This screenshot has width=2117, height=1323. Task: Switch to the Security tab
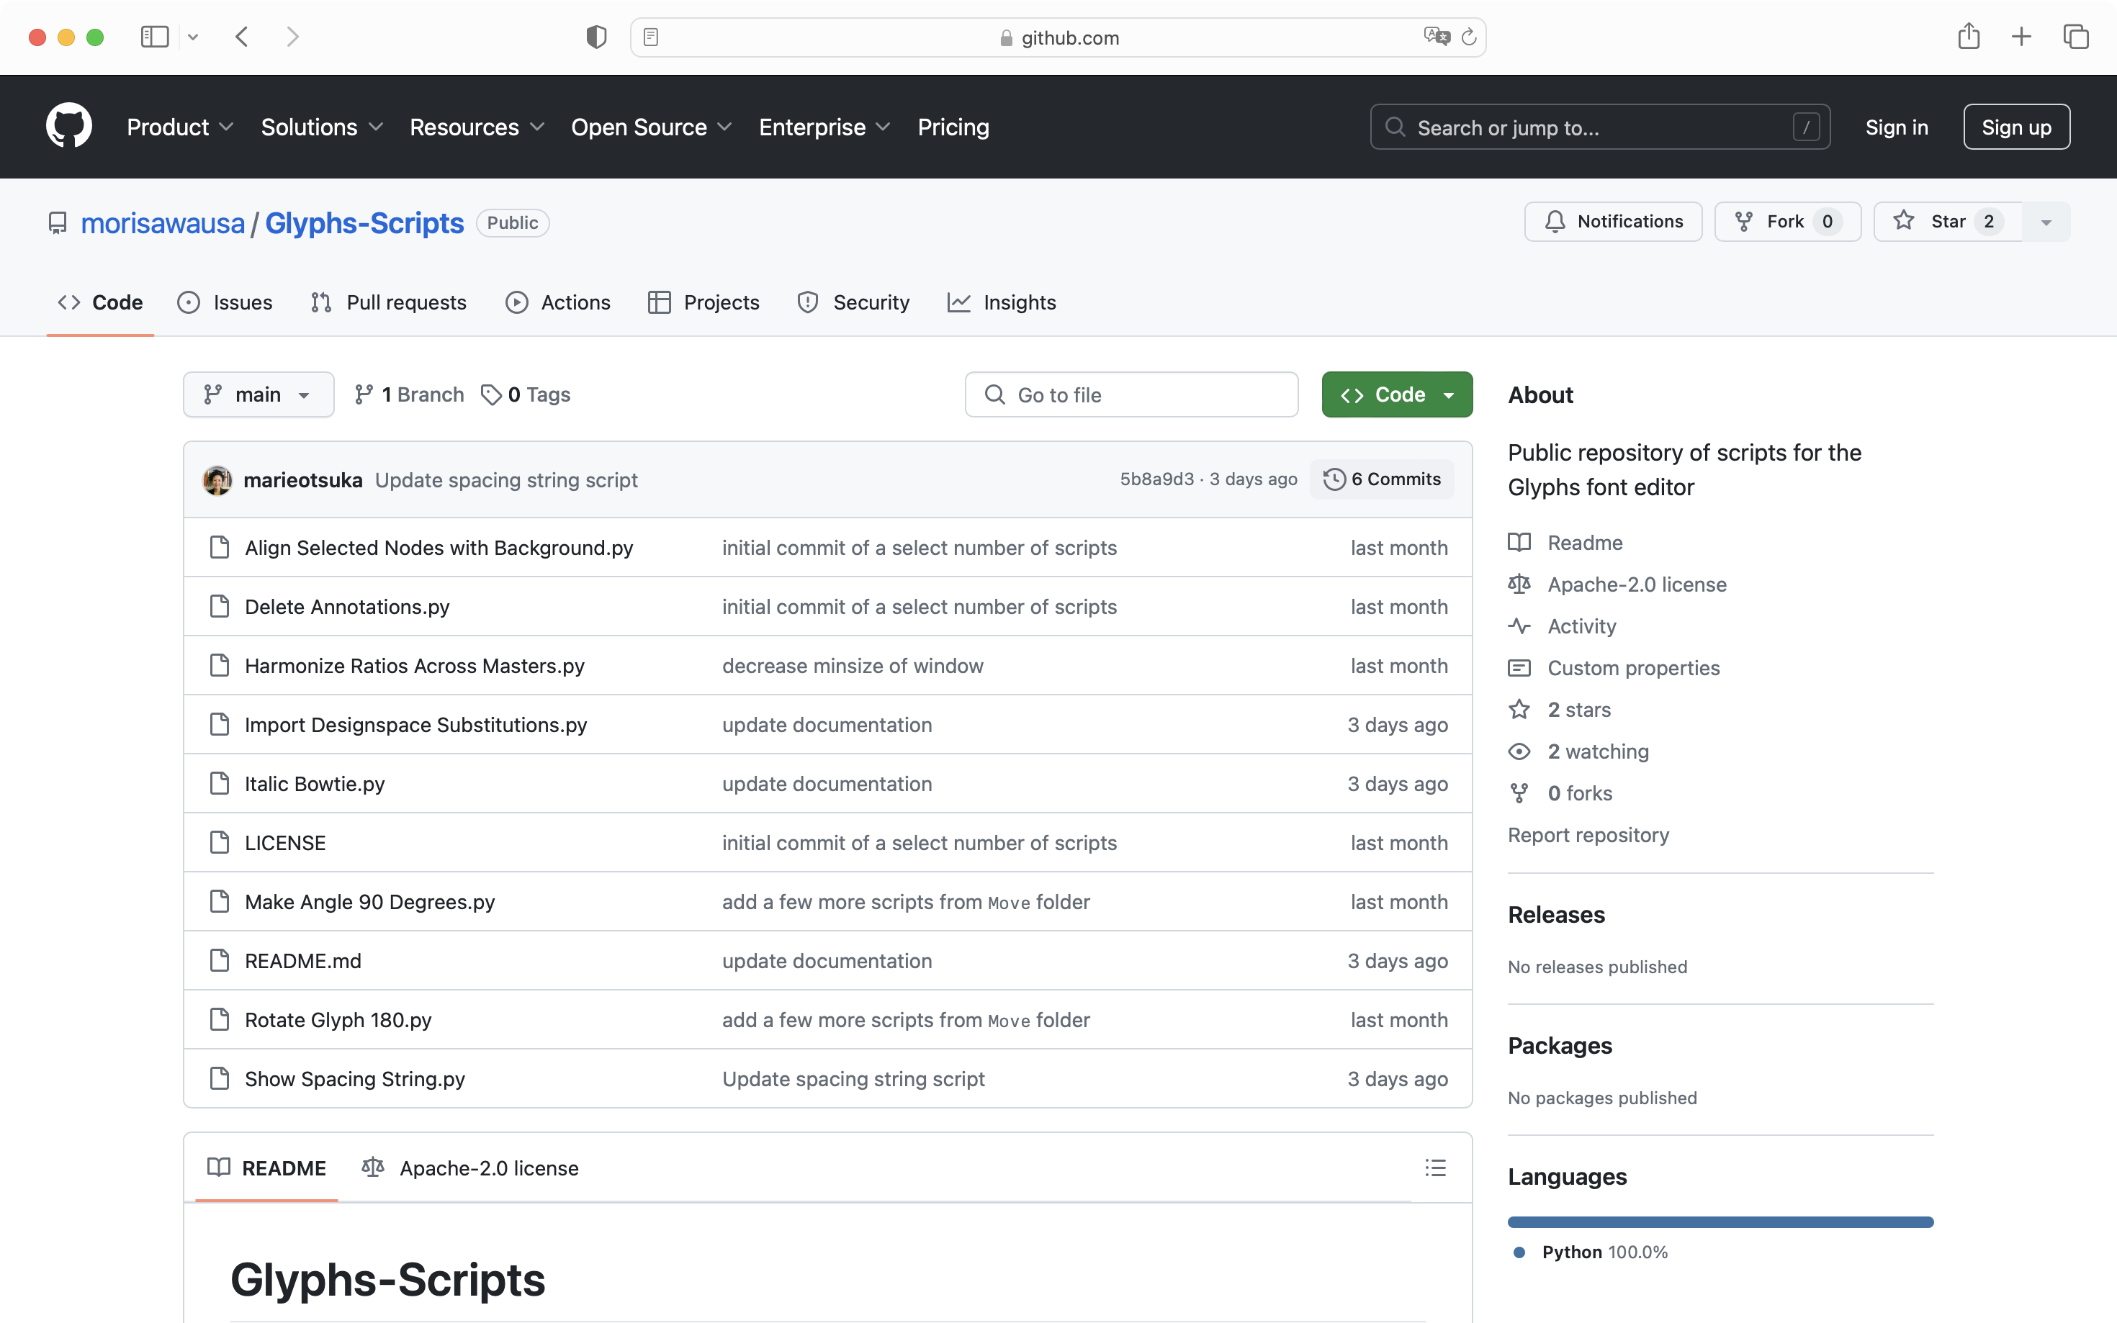(x=853, y=303)
